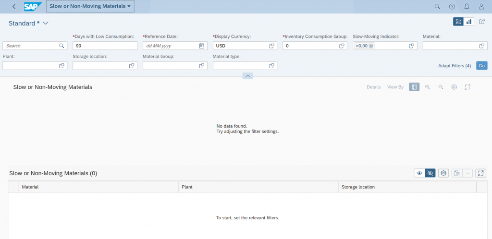Open chart settings gear

click(454, 87)
